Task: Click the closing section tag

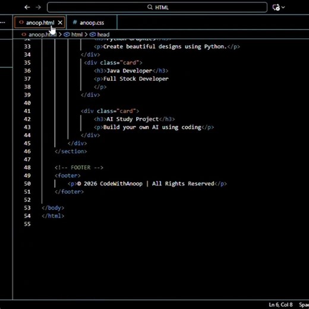Action: click(71, 152)
